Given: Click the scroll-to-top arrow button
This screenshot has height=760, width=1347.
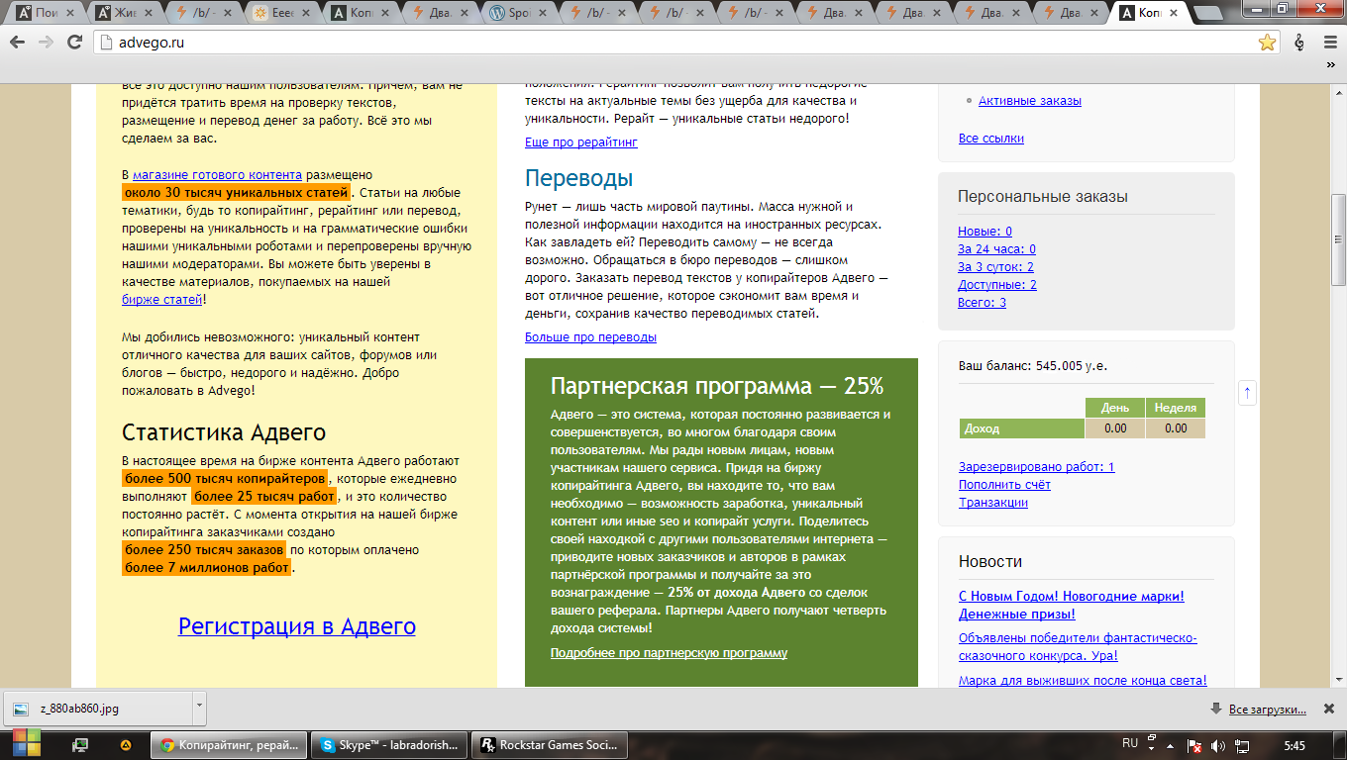Looking at the screenshot, I should 1247,392.
